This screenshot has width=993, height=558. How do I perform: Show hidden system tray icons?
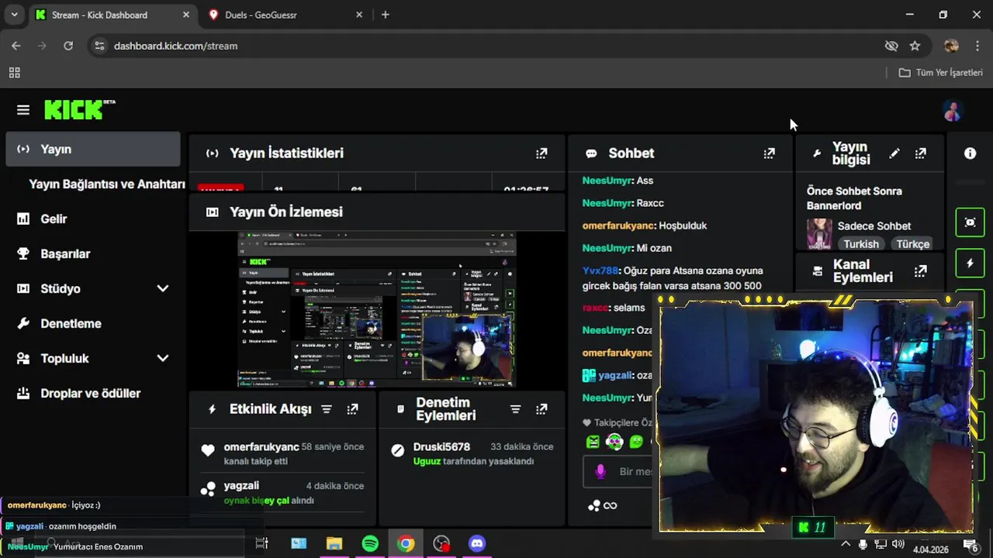tap(846, 544)
